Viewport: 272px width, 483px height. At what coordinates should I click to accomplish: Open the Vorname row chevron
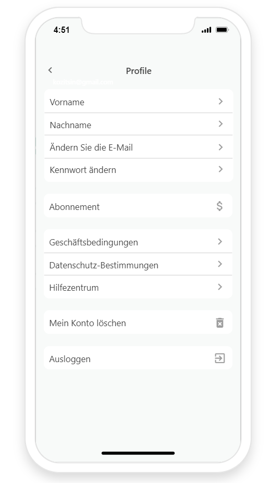(x=220, y=102)
